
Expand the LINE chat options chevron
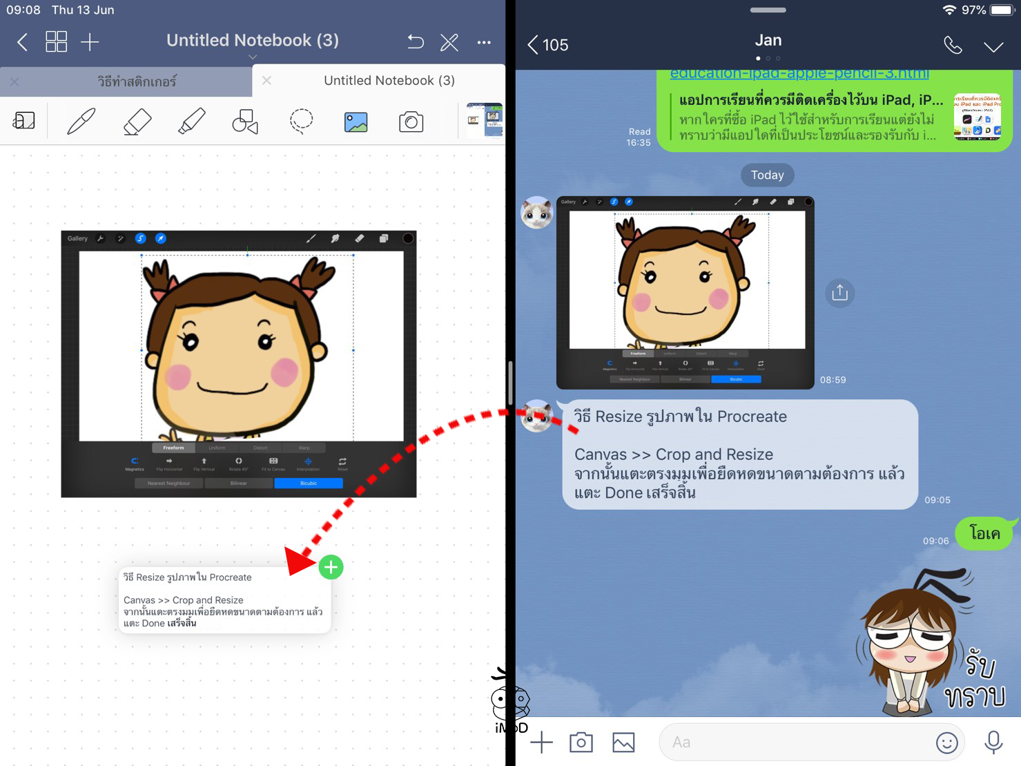point(993,46)
